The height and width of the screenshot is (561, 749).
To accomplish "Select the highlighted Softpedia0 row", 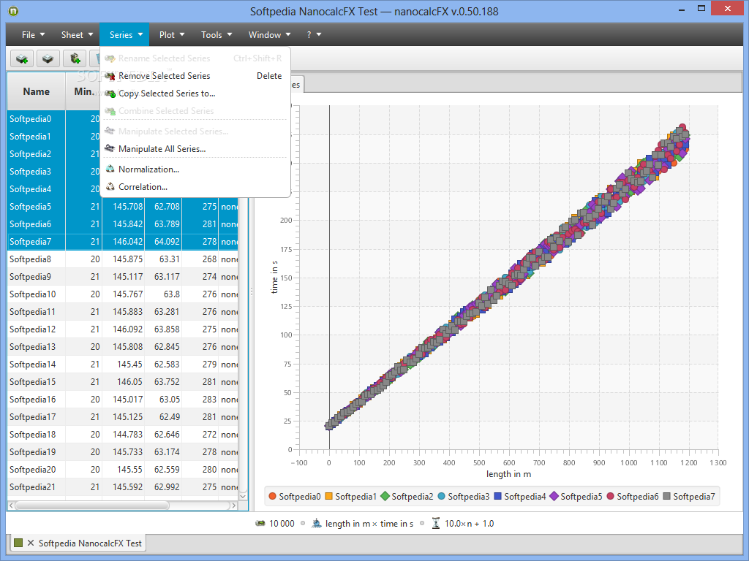I will [53, 119].
